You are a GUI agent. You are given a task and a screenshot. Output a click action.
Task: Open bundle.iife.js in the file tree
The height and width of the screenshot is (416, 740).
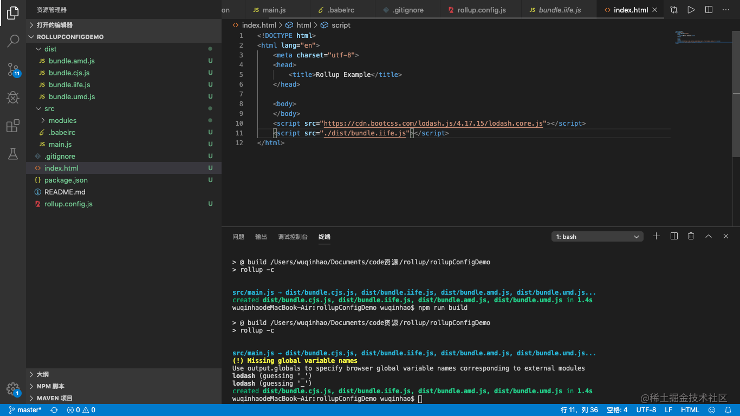coord(124,84)
